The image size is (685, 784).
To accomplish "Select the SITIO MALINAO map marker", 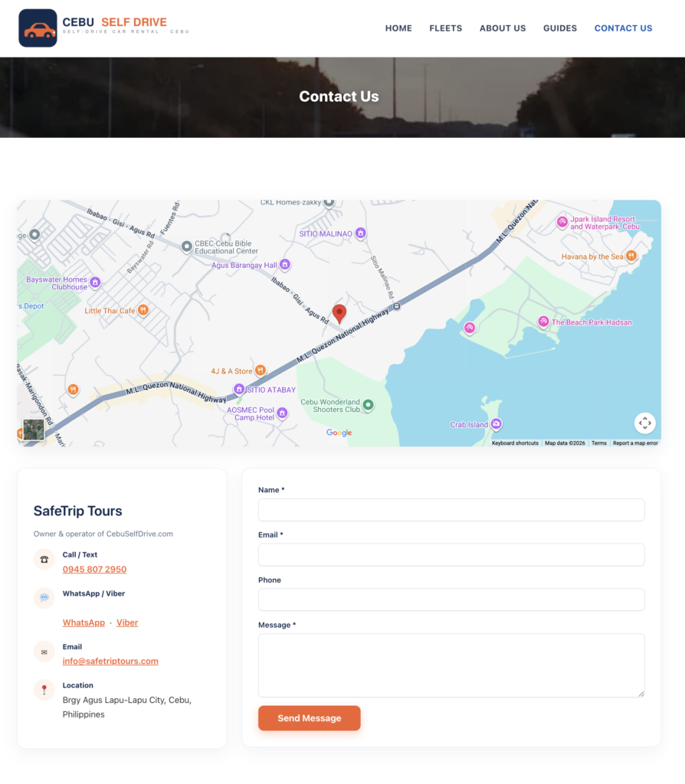I will coord(360,233).
